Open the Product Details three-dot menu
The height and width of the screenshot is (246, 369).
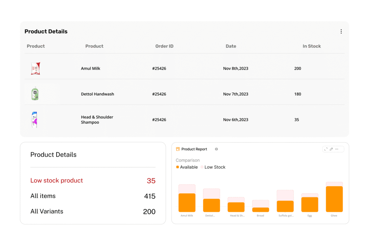[x=341, y=32]
